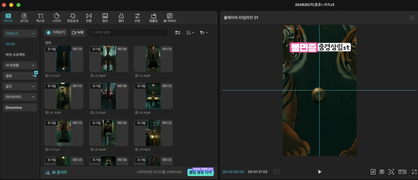The width and height of the screenshot is (418, 180).
Task: Click the 녹화 record button
Action: click(x=78, y=33)
